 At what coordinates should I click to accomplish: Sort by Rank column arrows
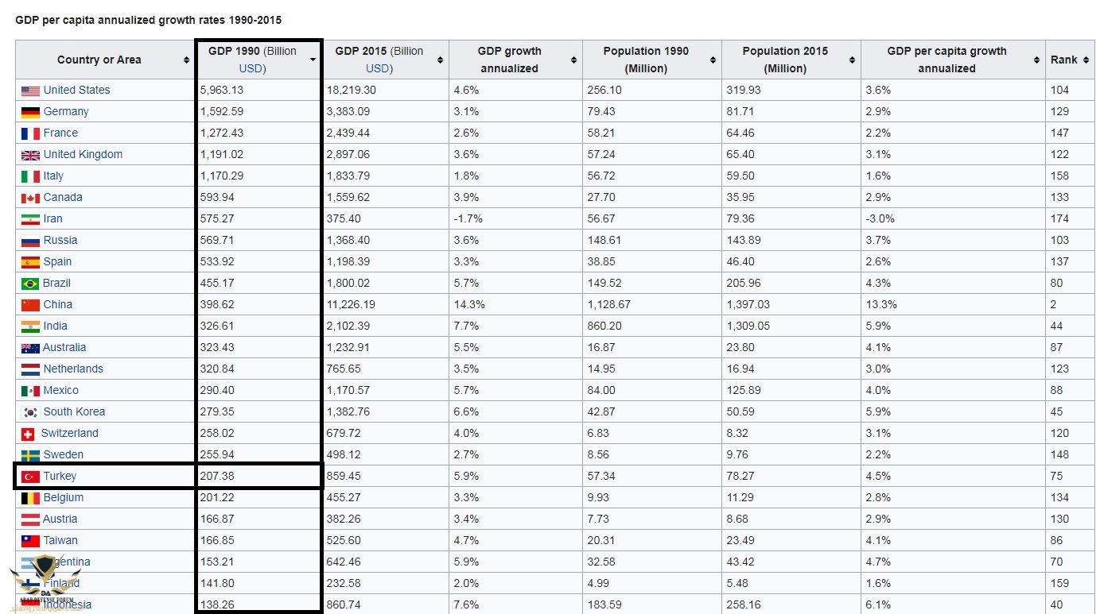click(x=1086, y=60)
